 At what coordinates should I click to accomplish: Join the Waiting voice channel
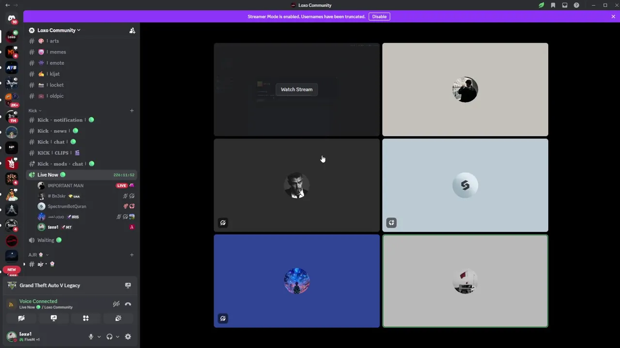point(81,240)
